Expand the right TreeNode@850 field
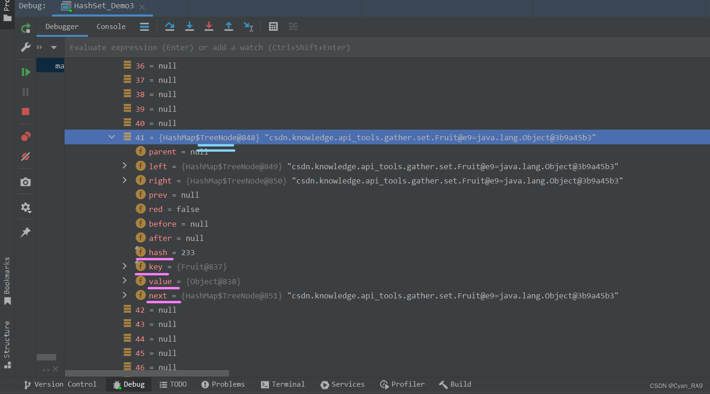710x394 pixels. point(124,180)
